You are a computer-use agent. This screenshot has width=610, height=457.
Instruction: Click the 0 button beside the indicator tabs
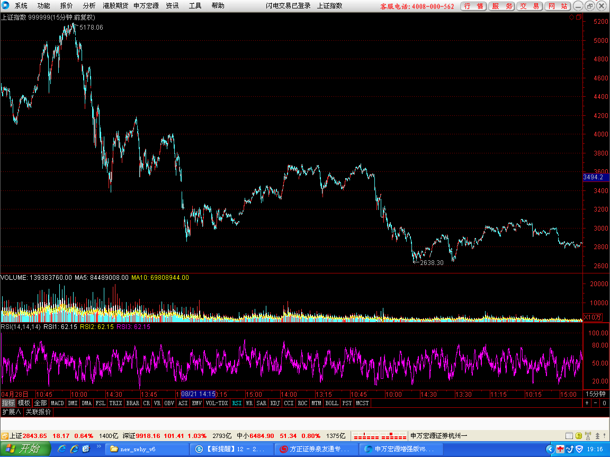coord(604,403)
